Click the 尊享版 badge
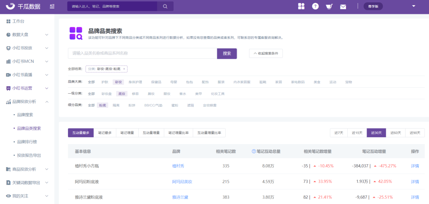 (x=373, y=6)
